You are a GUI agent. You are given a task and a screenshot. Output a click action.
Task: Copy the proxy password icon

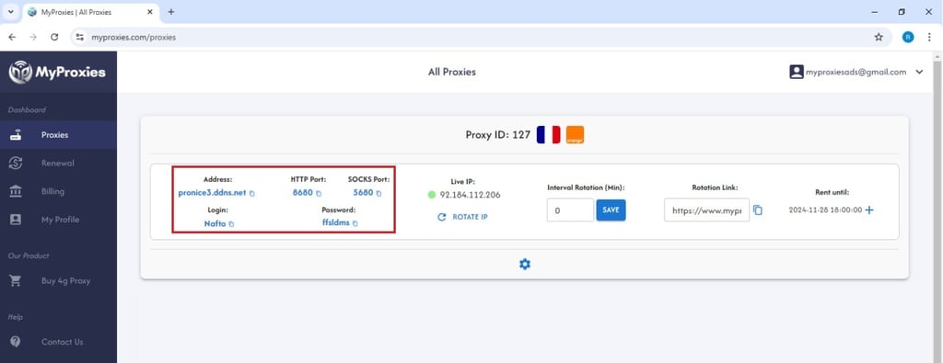[x=355, y=224]
